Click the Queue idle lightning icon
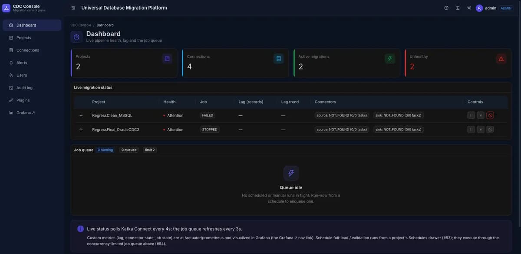 pos(291,173)
